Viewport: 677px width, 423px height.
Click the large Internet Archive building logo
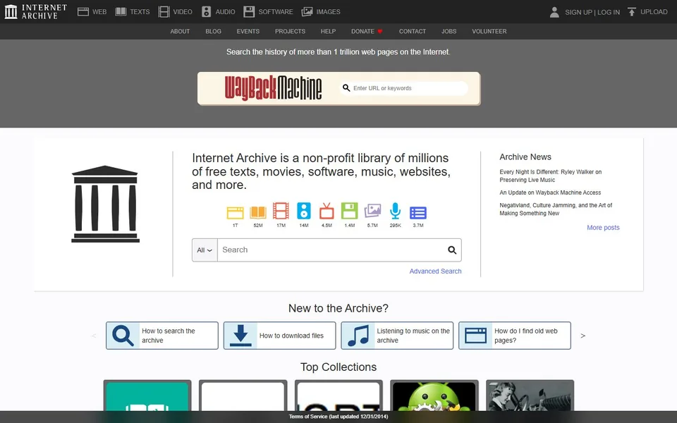105,204
